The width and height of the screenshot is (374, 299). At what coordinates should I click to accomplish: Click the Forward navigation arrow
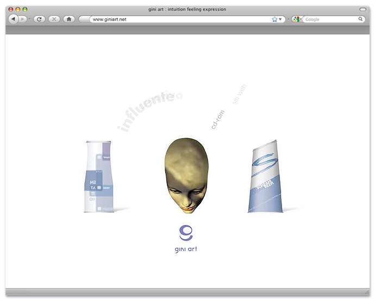click(23, 19)
